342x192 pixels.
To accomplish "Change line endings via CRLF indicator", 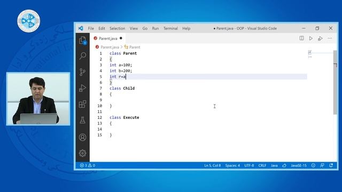I will pyautogui.click(x=262, y=165).
